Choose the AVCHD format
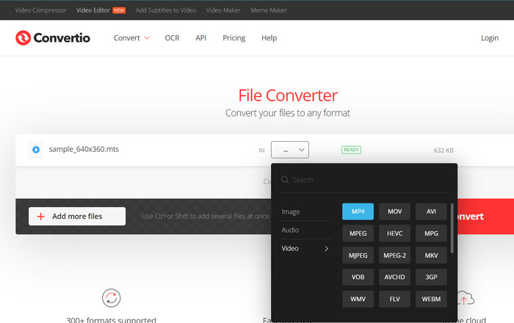 point(395,277)
